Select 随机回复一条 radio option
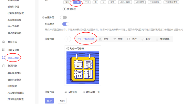 point(91,92)
